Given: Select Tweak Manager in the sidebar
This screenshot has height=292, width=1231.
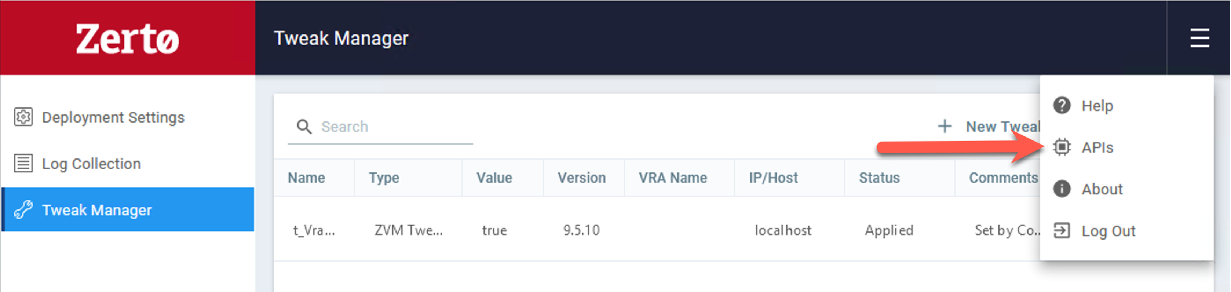Looking at the screenshot, I should tap(128, 209).
